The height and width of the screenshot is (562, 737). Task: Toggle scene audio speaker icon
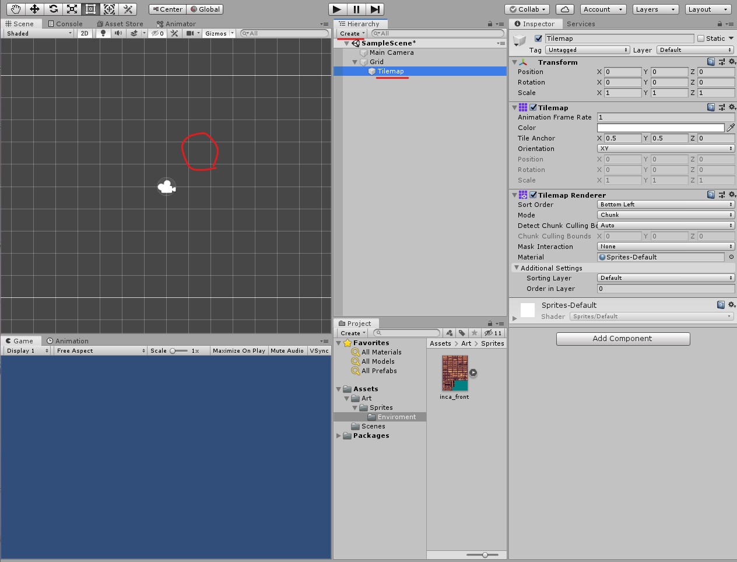tap(118, 33)
